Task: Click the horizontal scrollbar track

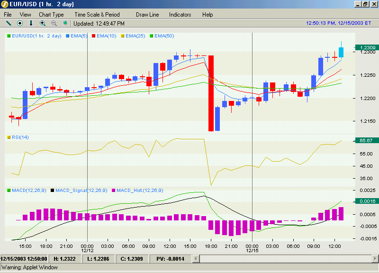Action: pos(286,259)
